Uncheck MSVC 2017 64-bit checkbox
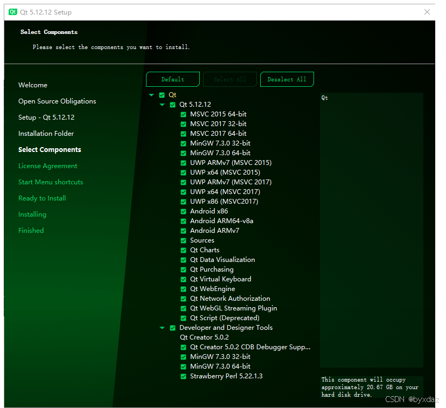Screen dimensions: 446x408 184,134
